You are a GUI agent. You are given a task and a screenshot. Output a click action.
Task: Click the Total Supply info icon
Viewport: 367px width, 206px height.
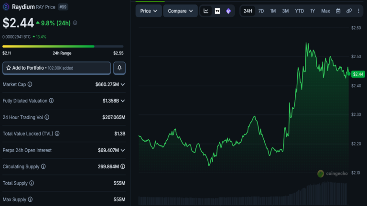pyautogui.click(x=32, y=183)
